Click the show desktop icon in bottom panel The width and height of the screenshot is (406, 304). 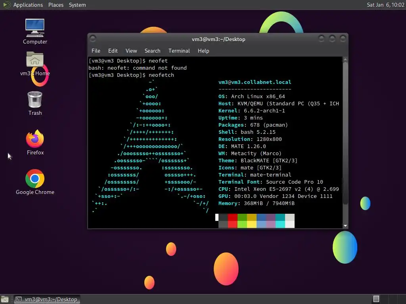pos(5,299)
